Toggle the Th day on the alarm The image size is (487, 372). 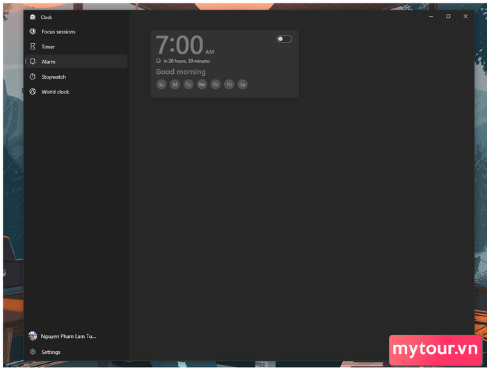[x=215, y=84]
